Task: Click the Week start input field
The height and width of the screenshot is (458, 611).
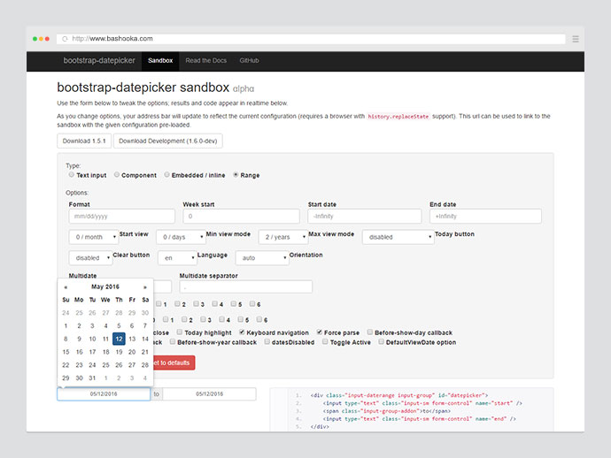Action: pos(241,217)
